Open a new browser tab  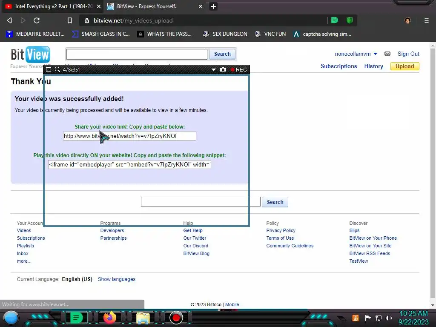213,6
